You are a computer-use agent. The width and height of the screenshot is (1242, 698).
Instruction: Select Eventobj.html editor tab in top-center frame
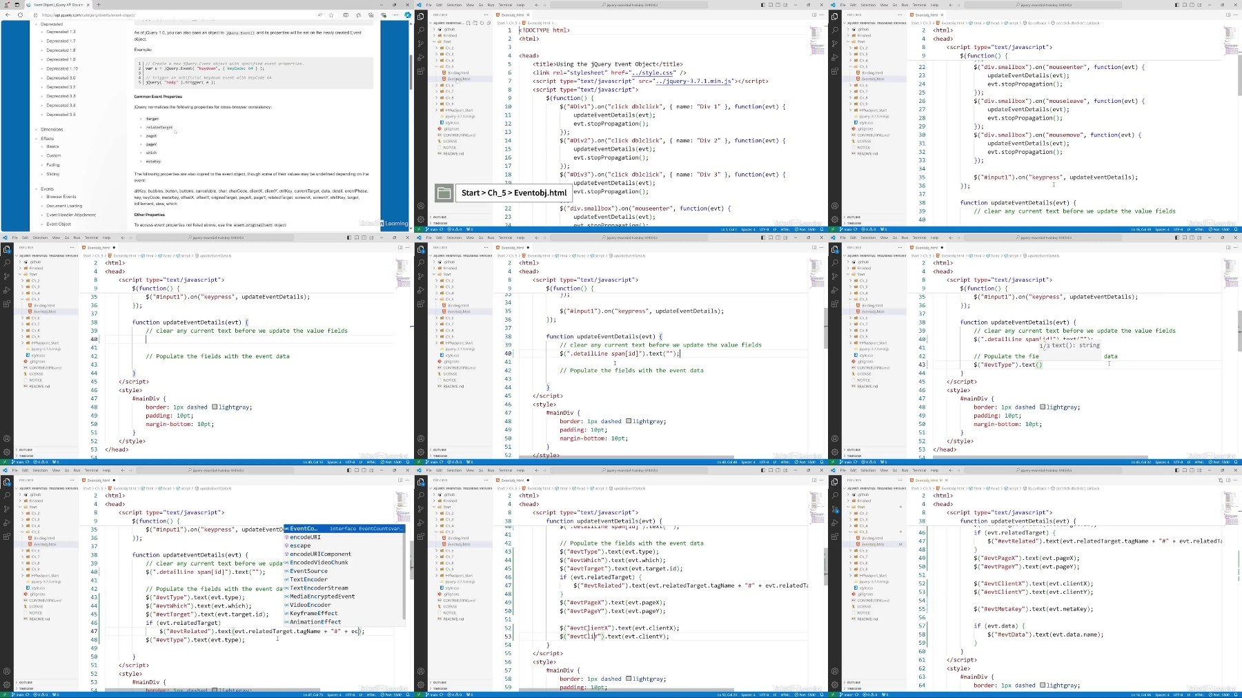pos(513,14)
